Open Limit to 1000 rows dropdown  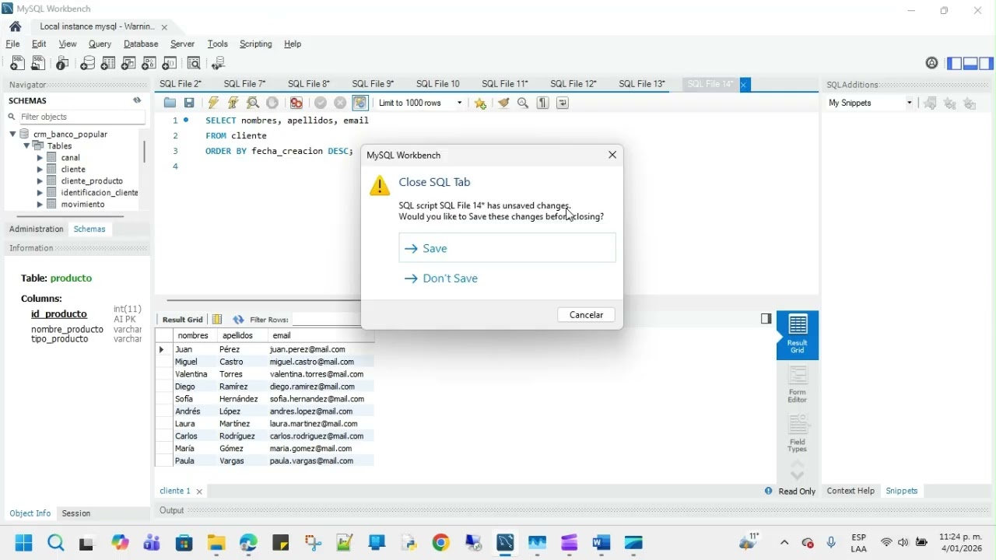[420, 103]
